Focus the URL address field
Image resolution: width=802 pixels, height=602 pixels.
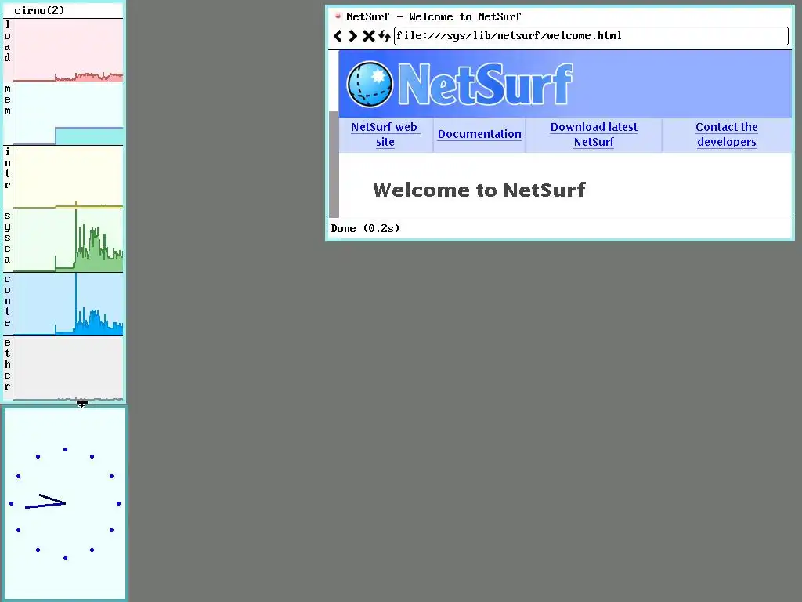(x=591, y=36)
